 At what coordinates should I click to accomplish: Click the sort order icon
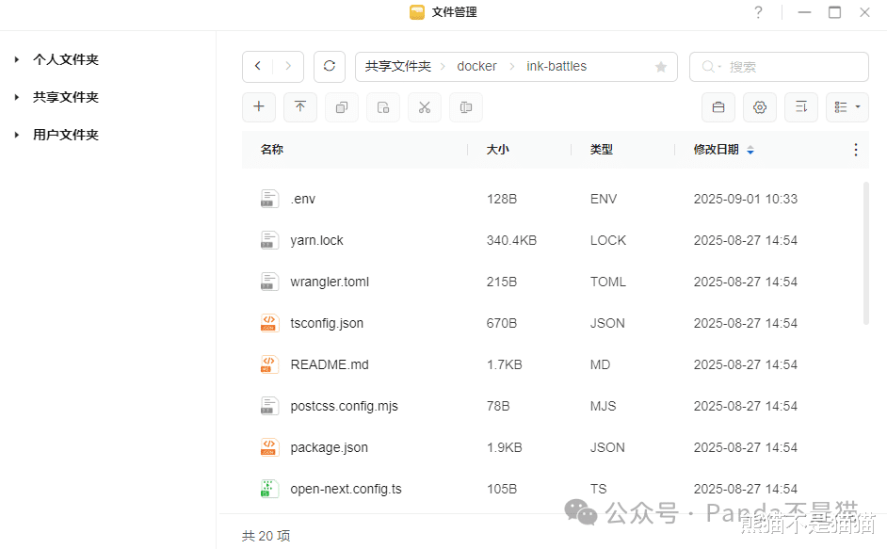[801, 107]
